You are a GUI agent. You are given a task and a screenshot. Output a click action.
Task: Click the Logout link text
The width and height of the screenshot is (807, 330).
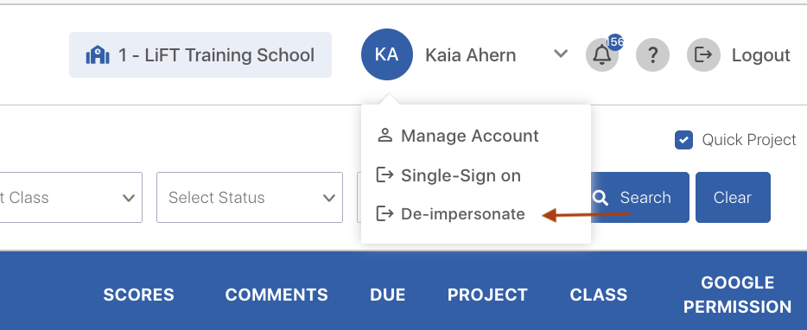(x=760, y=55)
